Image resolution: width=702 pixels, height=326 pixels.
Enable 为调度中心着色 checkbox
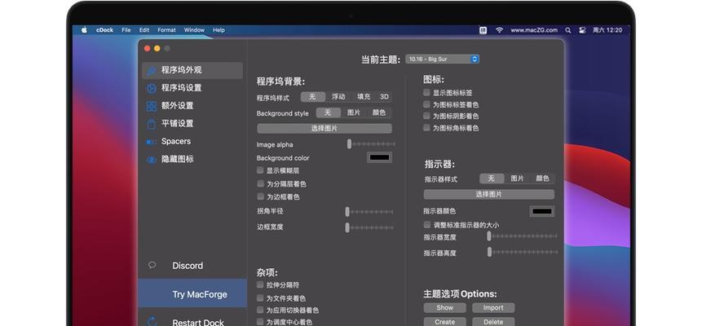pos(260,322)
